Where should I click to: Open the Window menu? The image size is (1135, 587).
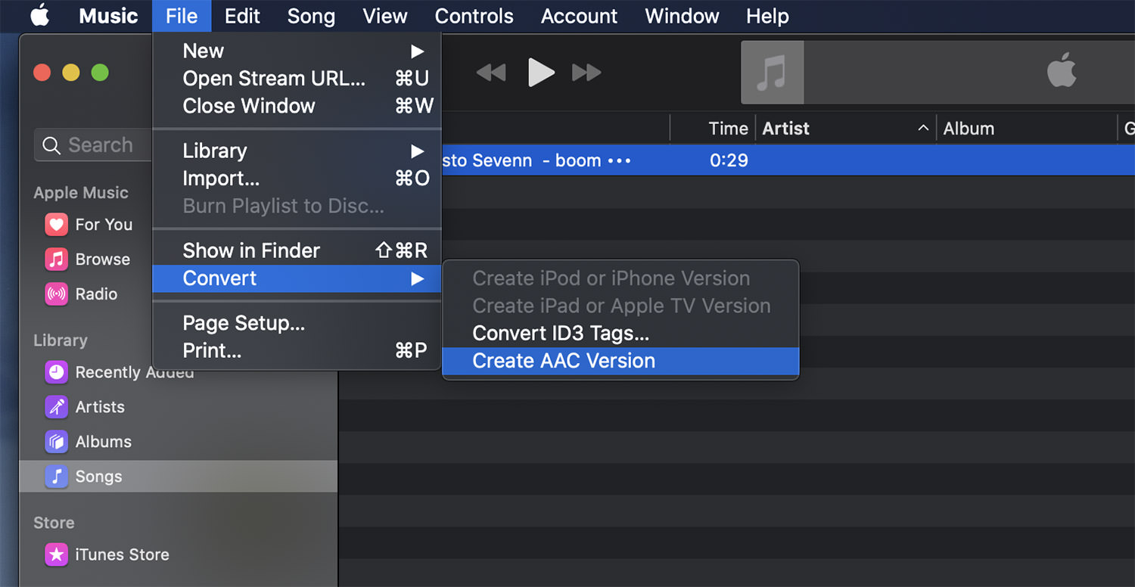coord(682,16)
